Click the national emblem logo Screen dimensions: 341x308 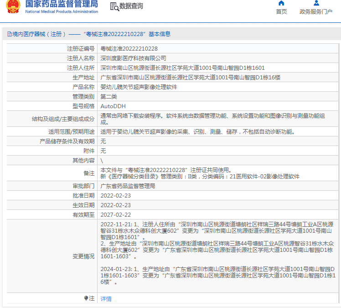[x=13, y=6]
